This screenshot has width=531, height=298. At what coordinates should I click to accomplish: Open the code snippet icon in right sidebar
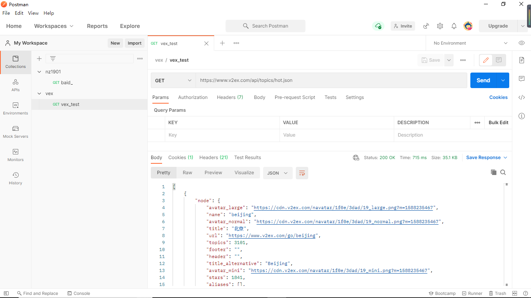[522, 97]
